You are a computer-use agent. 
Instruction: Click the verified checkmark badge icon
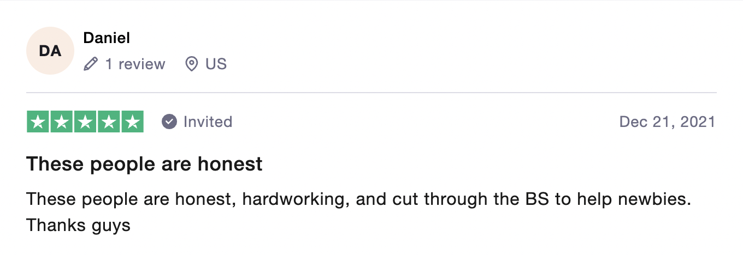tap(169, 122)
